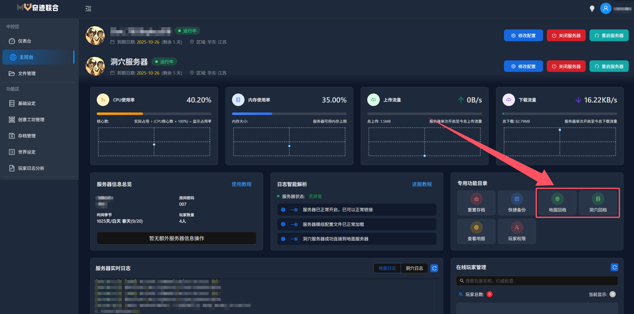This screenshot has height=314, width=634.
Task: Open 地面回档 ground rollback function
Action: tap(557, 203)
